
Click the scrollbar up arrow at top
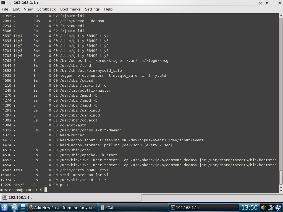pyautogui.click(x=281, y=15)
